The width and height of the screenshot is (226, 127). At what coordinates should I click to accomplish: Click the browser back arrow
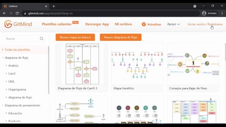(x=4, y=13)
